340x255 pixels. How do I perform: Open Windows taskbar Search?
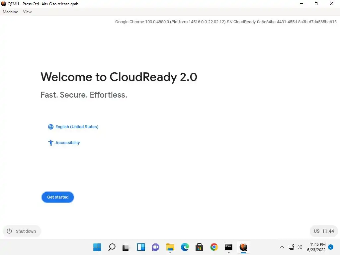[112, 247]
